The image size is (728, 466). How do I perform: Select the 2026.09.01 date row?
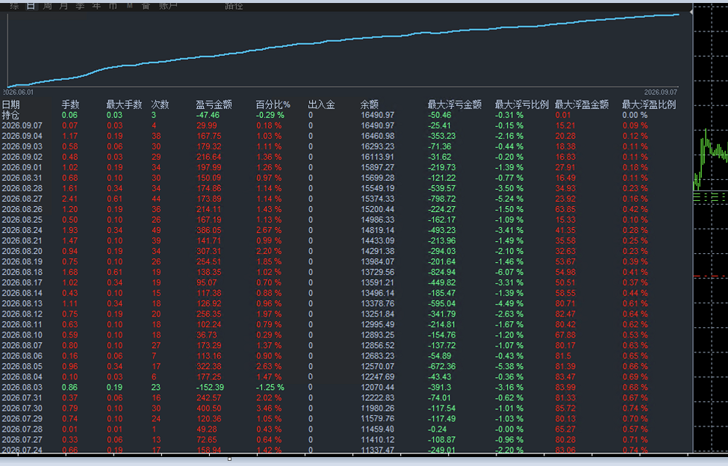point(22,167)
